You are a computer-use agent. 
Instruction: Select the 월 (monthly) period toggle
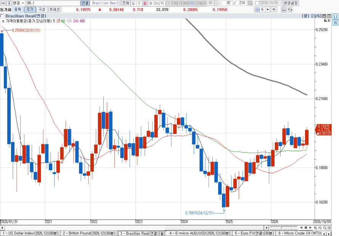(x=145, y=3)
